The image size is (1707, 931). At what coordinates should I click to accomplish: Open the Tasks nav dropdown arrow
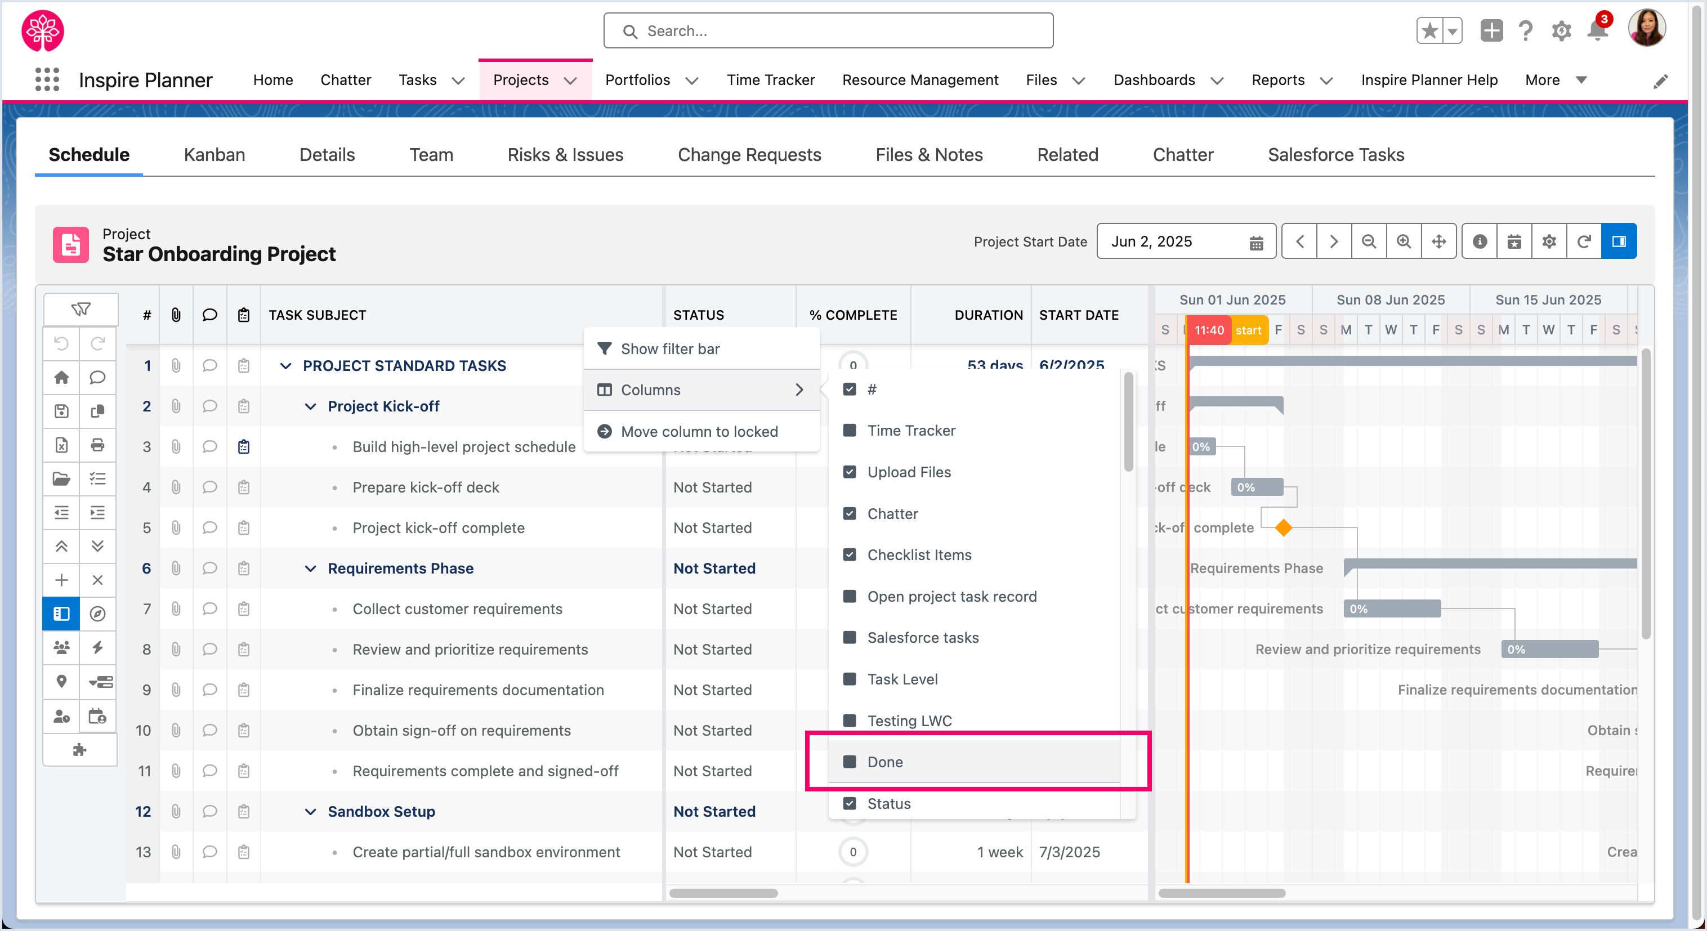click(458, 81)
